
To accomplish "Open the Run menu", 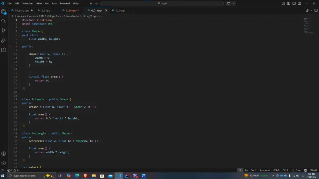I will pos(54,4).
